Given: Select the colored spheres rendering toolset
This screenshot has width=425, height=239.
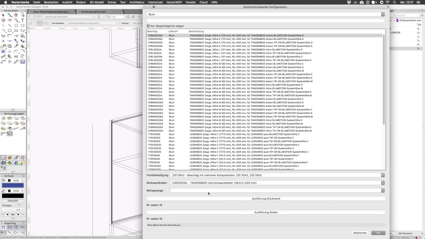Looking at the screenshot, I should [16, 163].
